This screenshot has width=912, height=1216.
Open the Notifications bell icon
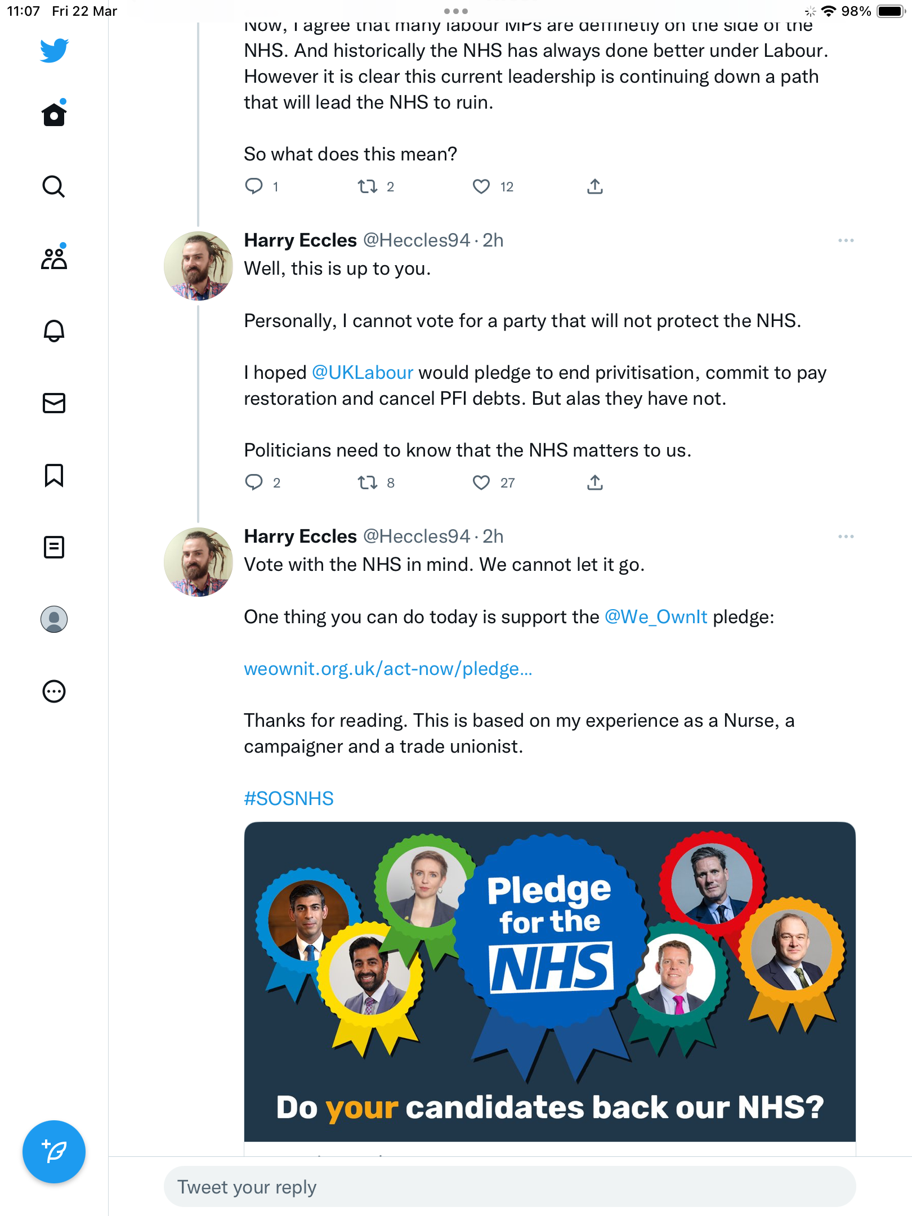(54, 330)
